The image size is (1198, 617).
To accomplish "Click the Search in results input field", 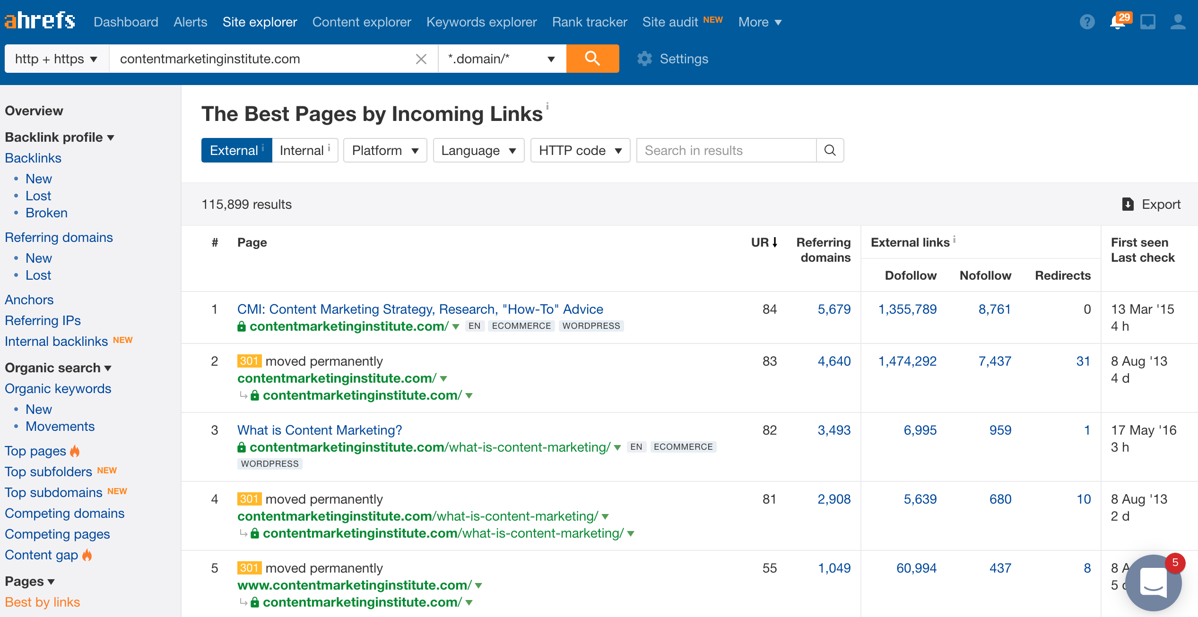I will [724, 151].
